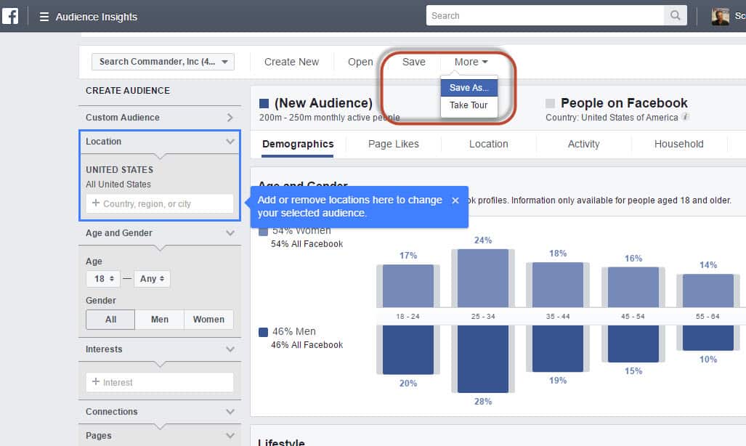Viewport: 746px width, 446px height.
Task: Switch to the Activity tab
Action: (x=584, y=144)
